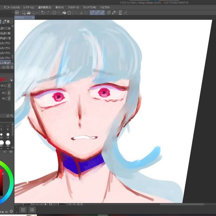Open the ヘルプ(H) menu
Screen dimensions: 216x216
[x=105, y=7]
